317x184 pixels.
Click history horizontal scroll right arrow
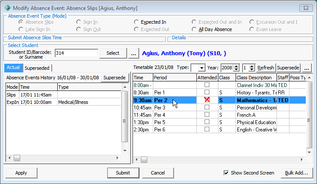[x=118, y=158]
